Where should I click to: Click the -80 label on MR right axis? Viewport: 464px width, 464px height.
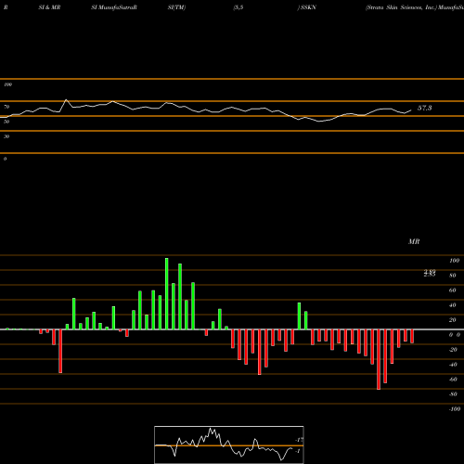pos(453,394)
